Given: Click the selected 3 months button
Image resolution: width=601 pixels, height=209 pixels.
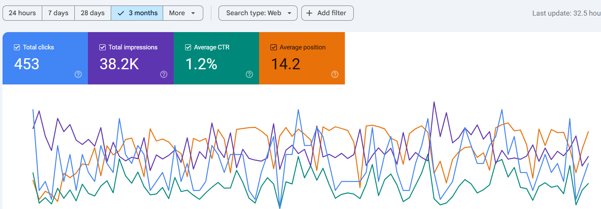Looking at the screenshot, I should click(x=137, y=13).
